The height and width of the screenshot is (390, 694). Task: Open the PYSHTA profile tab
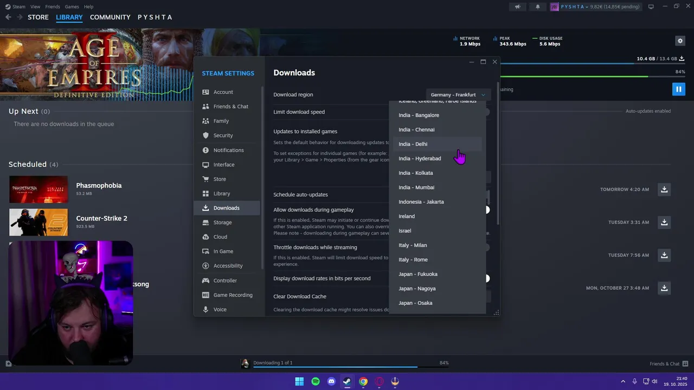[155, 17]
